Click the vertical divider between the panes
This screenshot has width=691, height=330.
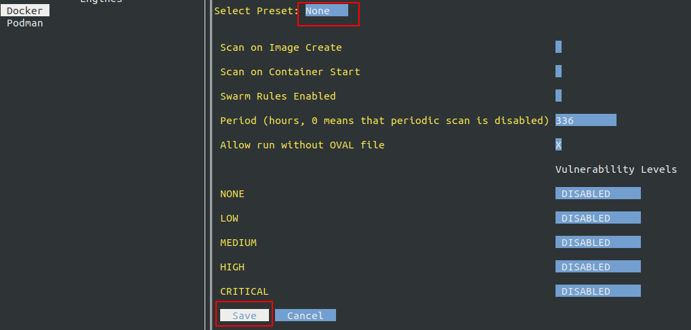(207, 163)
